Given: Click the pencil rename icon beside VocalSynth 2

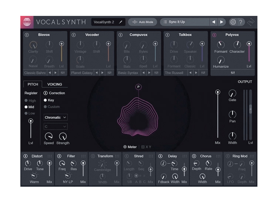Looking at the screenshot, I should coord(121,22).
